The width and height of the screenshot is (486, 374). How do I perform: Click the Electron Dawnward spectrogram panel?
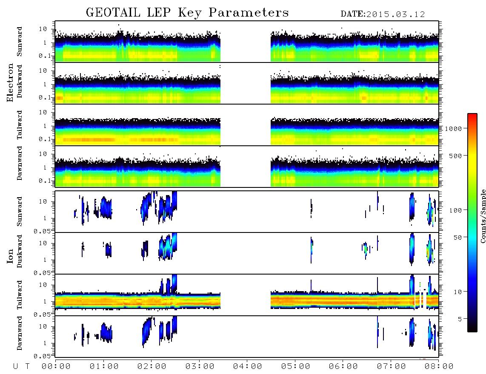pos(247,166)
